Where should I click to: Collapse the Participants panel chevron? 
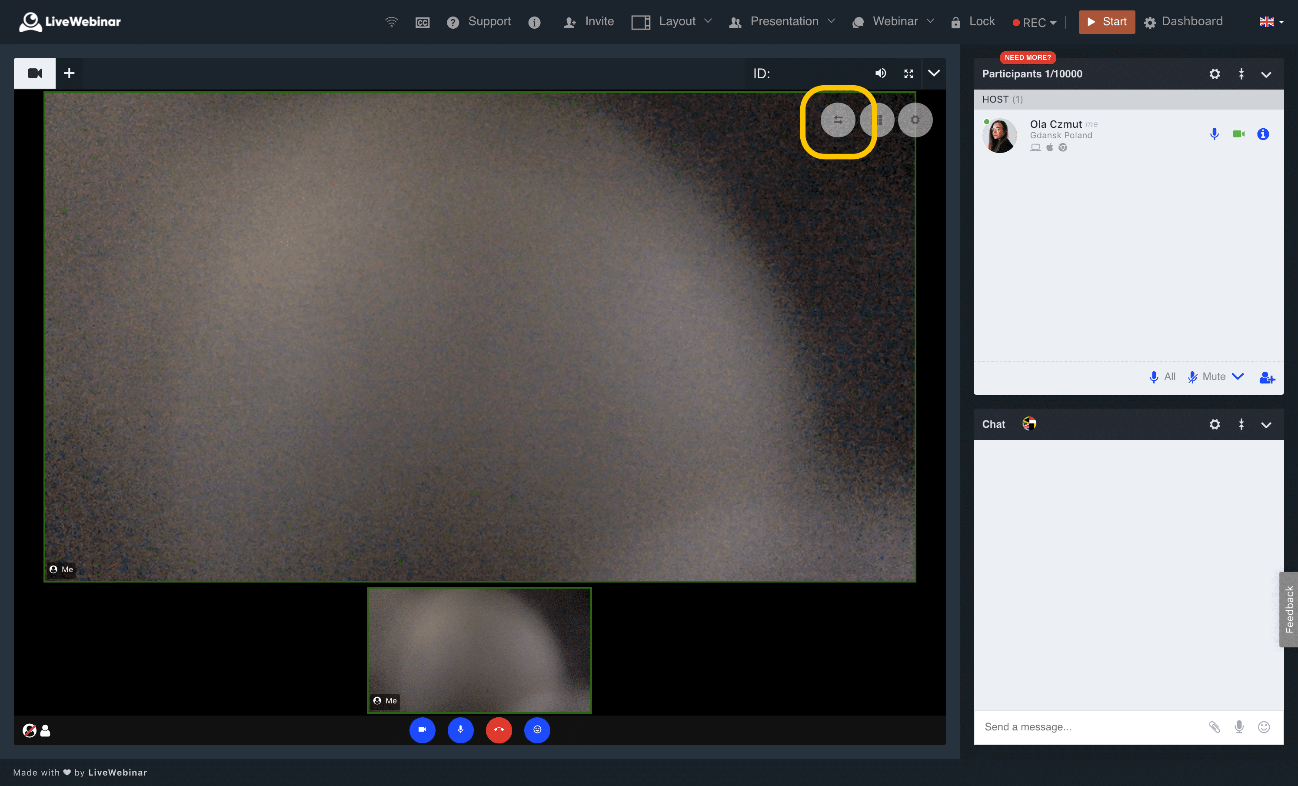coord(1266,74)
